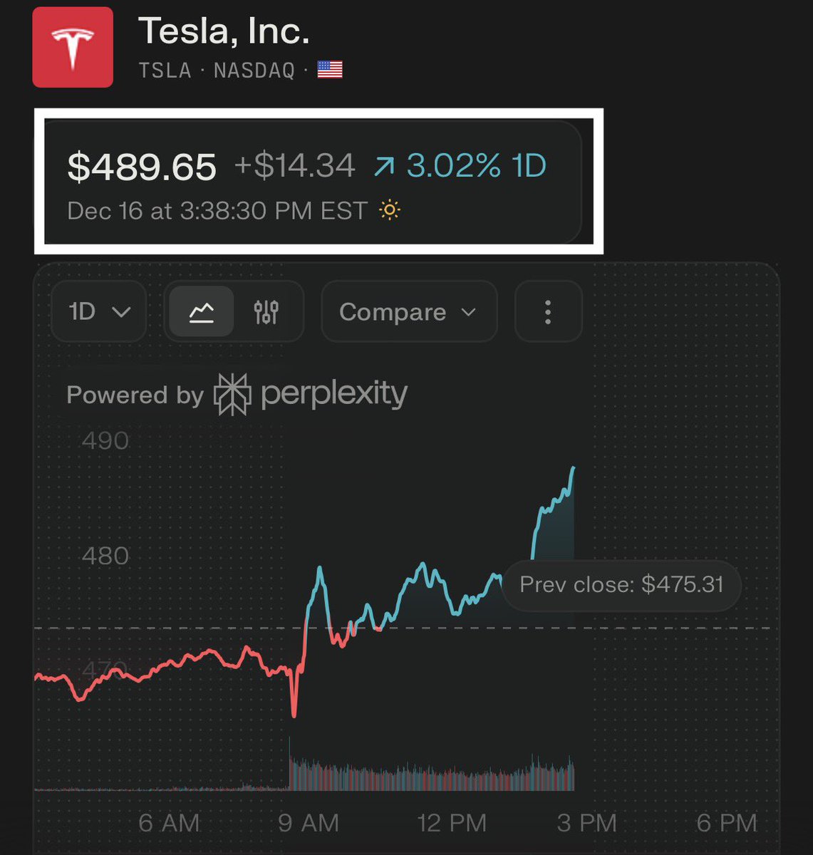Click the $489.65 current price
This screenshot has height=855, width=813.
click(x=142, y=167)
